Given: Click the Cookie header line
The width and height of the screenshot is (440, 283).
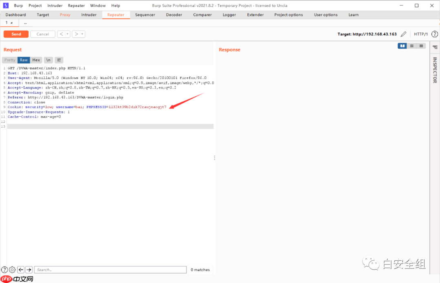Looking at the screenshot, I should pyautogui.click(x=87, y=107).
